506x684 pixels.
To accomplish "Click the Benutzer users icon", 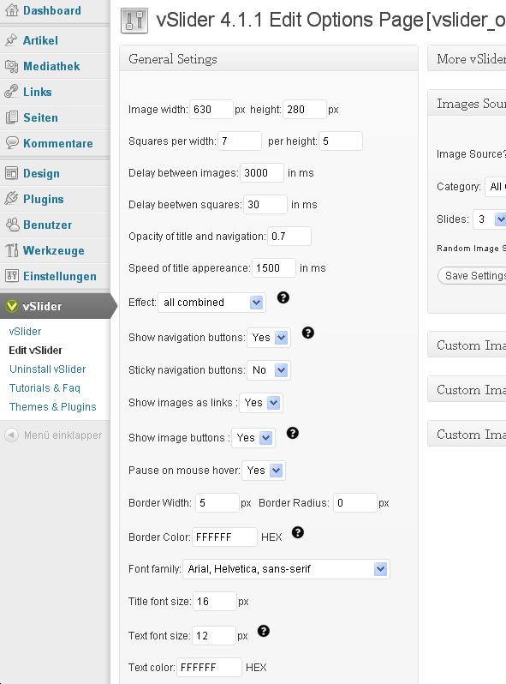I will [12, 225].
